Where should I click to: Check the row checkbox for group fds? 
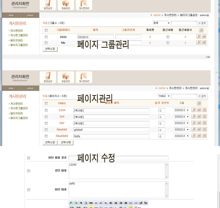point(46,43)
